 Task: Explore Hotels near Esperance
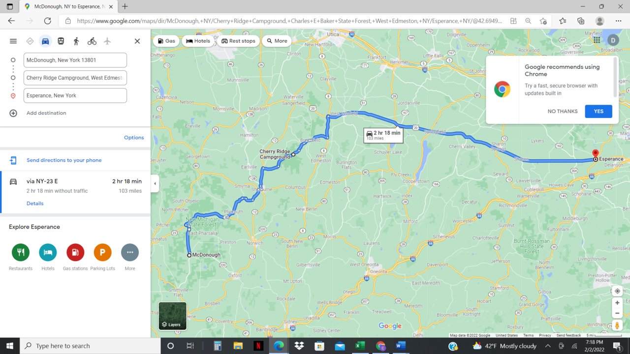[x=48, y=252]
